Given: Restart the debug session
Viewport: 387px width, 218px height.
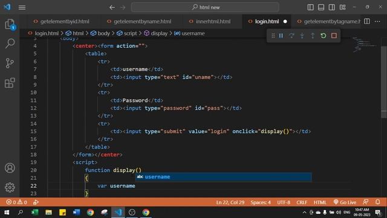Looking at the screenshot, I should [x=324, y=36].
